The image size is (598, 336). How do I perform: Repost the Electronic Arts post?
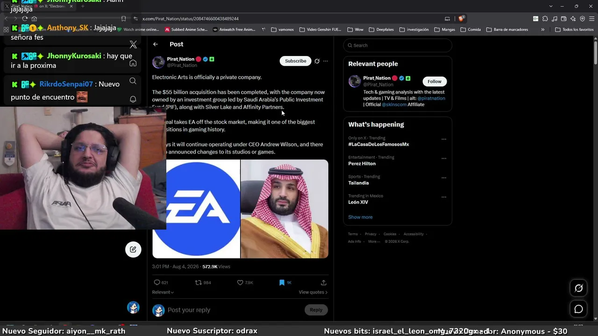coord(198,282)
